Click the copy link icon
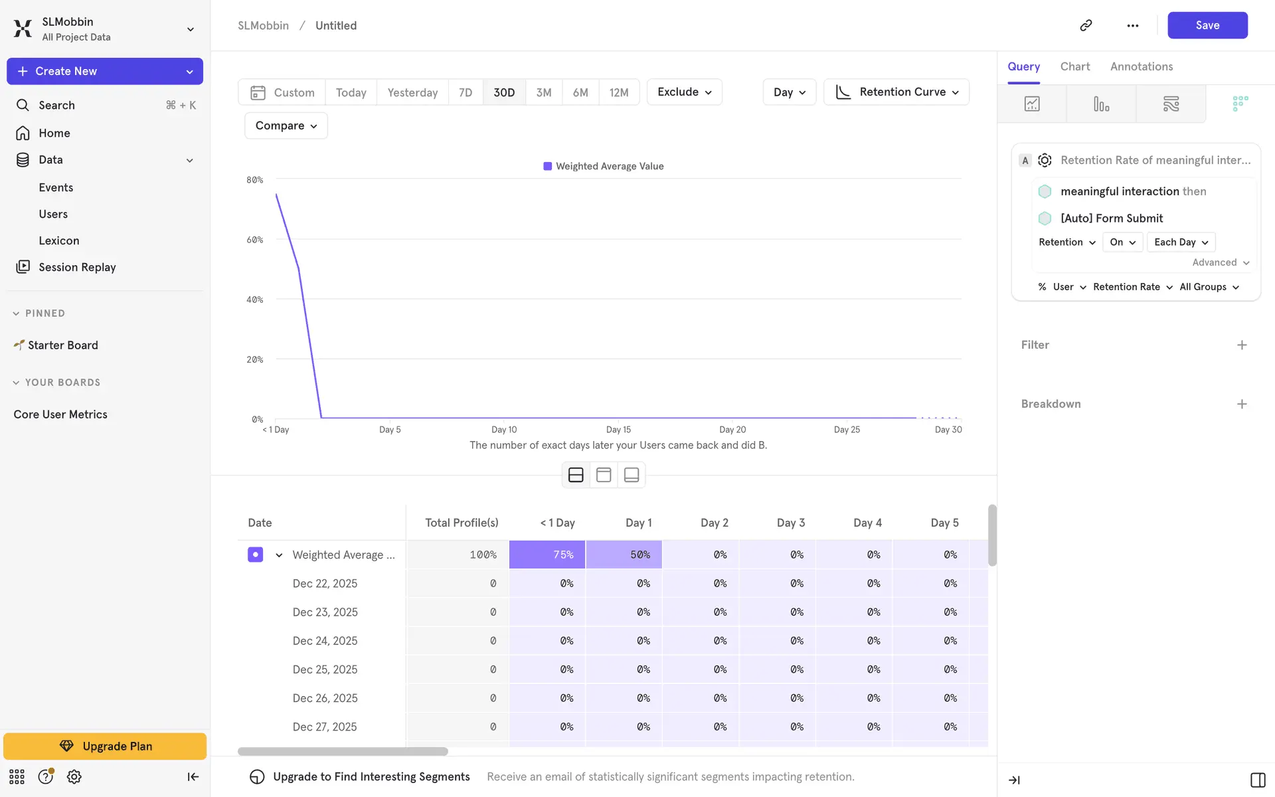This screenshot has width=1275, height=797. tap(1086, 25)
